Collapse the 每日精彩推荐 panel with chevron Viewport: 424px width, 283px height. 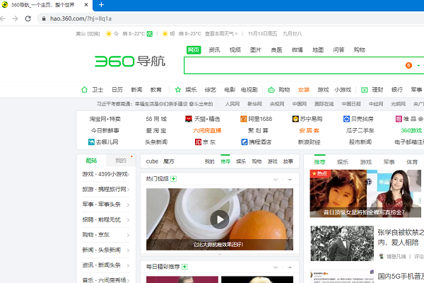pos(276,267)
